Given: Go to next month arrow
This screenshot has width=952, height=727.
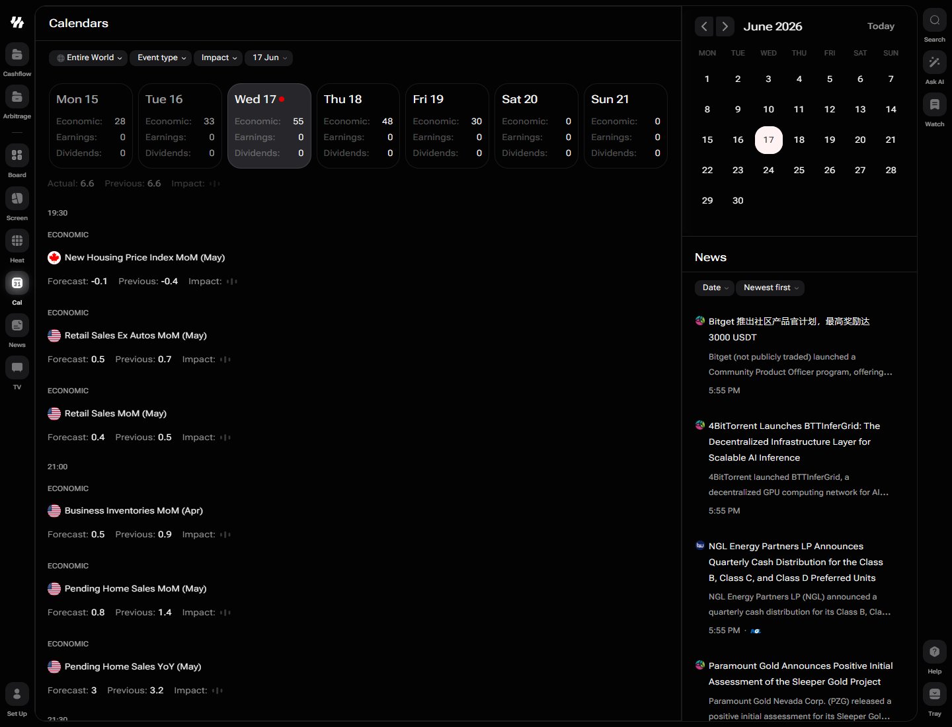Looking at the screenshot, I should coord(725,26).
